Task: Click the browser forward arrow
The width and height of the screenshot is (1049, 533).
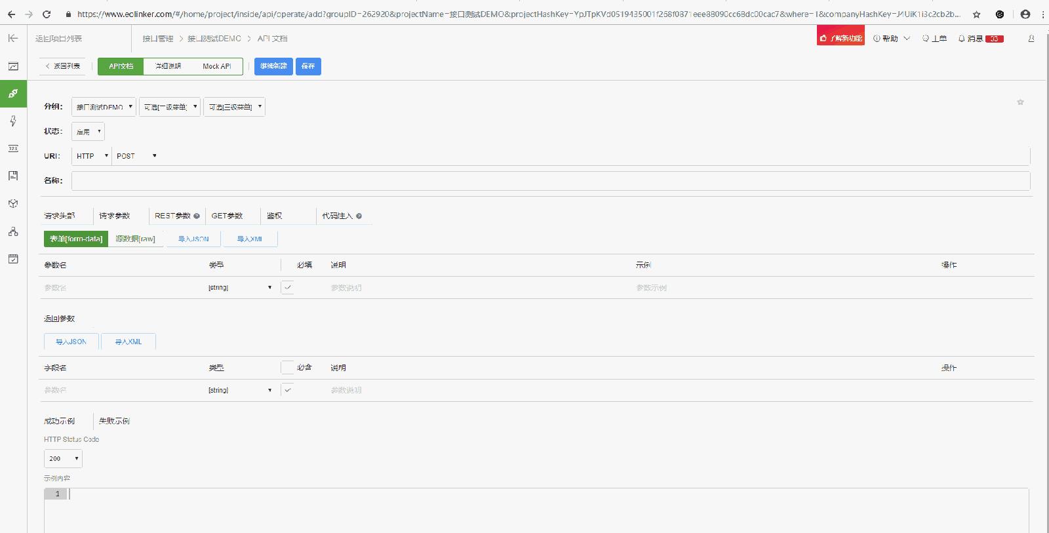Action: click(x=29, y=14)
